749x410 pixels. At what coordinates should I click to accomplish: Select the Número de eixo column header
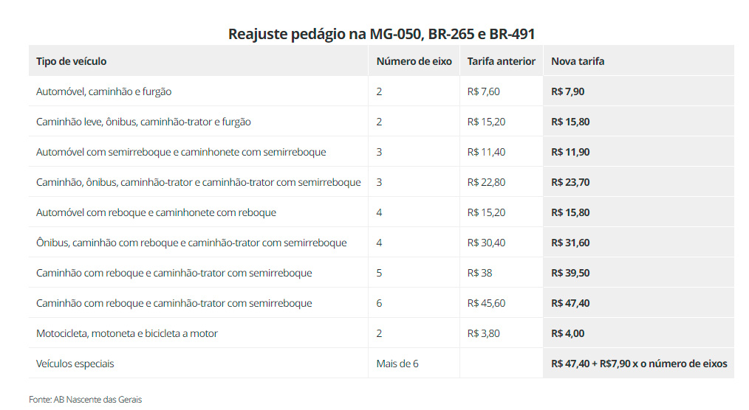coord(414,61)
